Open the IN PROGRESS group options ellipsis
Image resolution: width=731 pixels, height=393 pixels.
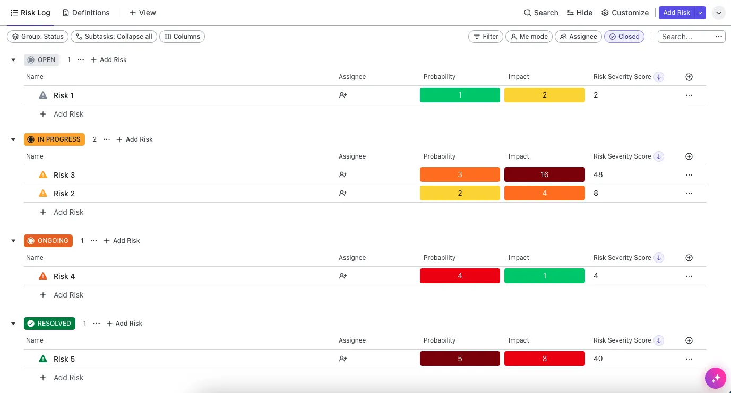[107, 139]
